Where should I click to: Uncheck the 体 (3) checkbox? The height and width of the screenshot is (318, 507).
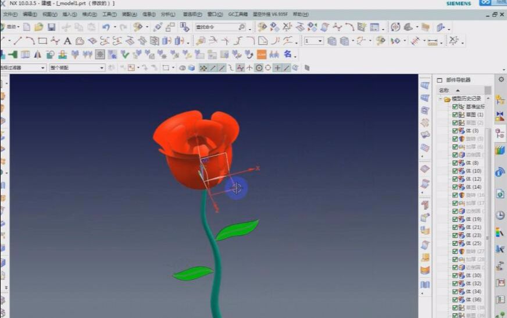pyautogui.click(x=455, y=131)
